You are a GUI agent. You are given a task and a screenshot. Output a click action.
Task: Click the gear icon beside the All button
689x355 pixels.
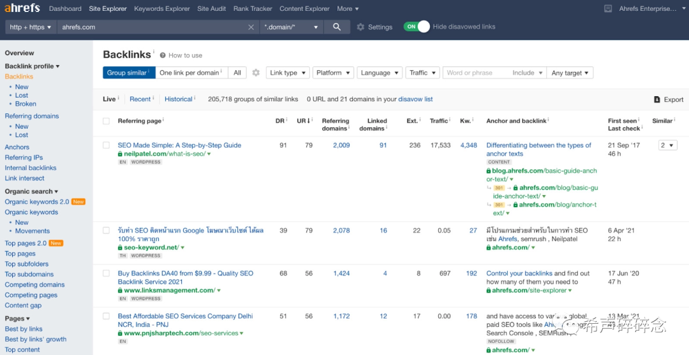click(256, 73)
